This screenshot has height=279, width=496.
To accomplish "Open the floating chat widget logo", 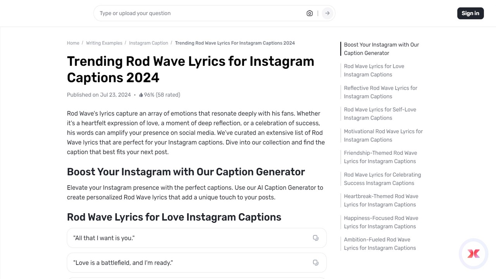I will click(x=473, y=253).
